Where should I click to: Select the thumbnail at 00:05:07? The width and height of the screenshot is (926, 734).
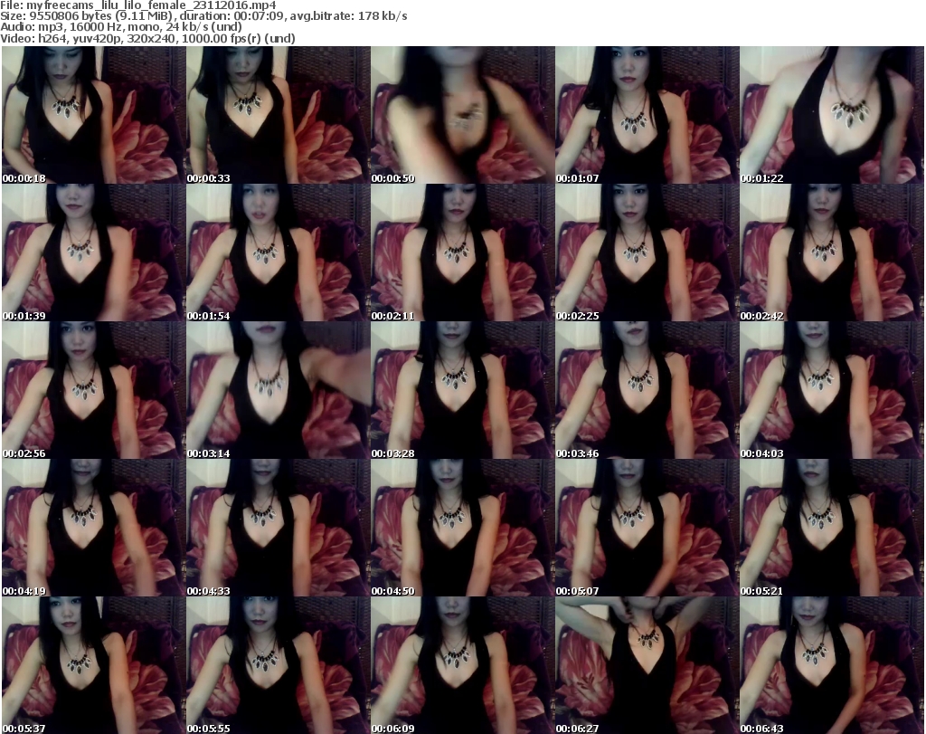647,529
